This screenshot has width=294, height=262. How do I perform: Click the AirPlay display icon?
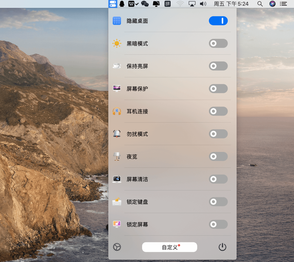192,4
